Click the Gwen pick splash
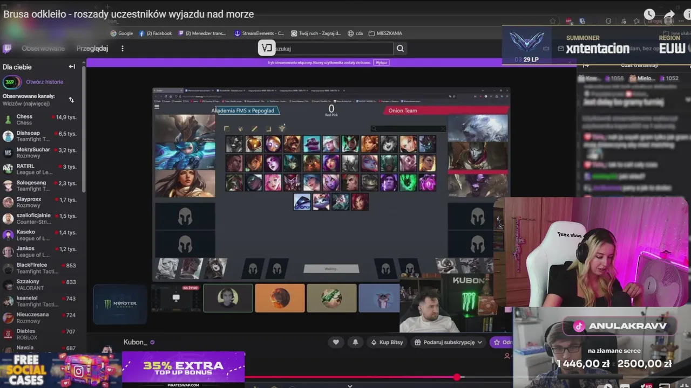Viewport: 691px width, 388px height. pos(185,156)
